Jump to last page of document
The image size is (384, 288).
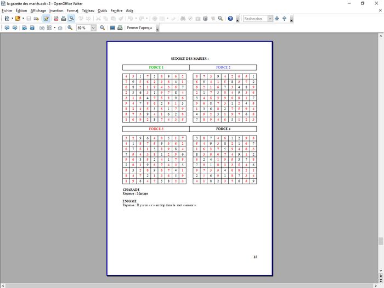[x=32, y=27]
